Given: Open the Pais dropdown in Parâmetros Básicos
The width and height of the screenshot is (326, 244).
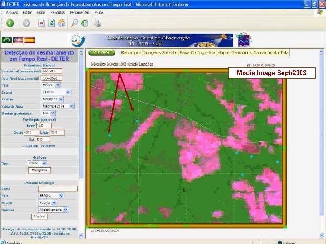Looking at the screenshot, I should click(51, 85).
